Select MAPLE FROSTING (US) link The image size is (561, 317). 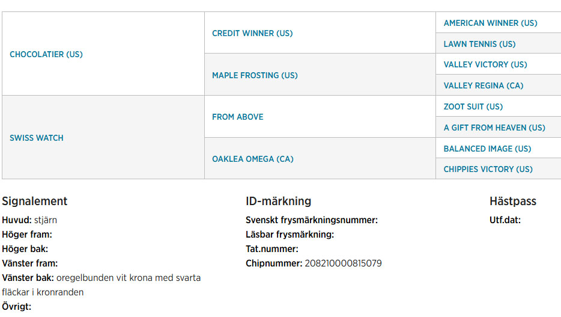[x=255, y=76]
